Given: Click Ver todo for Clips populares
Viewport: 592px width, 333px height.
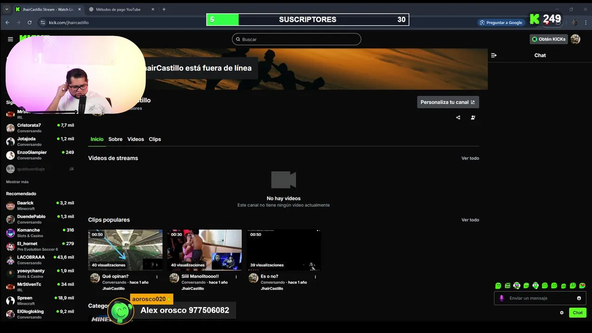Looking at the screenshot, I should click(x=470, y=220).
